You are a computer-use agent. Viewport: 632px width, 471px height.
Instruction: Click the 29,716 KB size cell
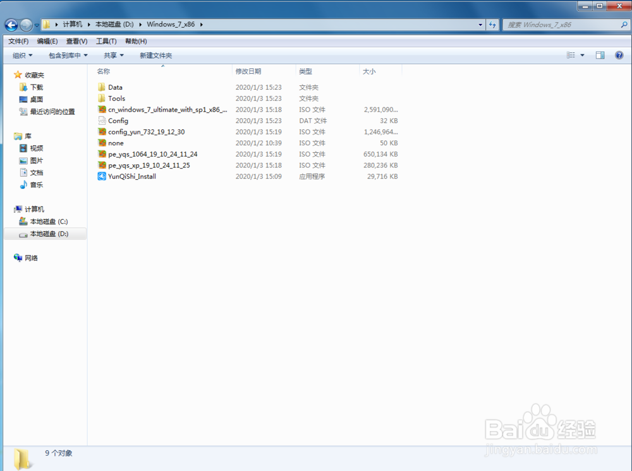382,176
